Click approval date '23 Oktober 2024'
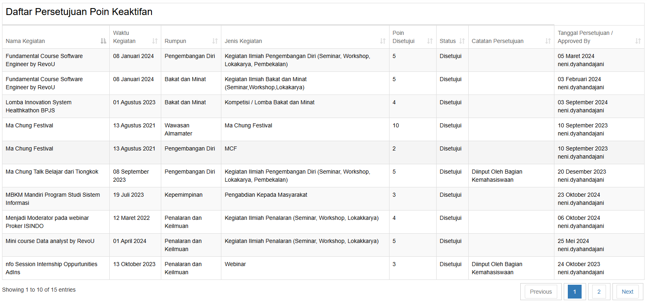 click(579, 195)
